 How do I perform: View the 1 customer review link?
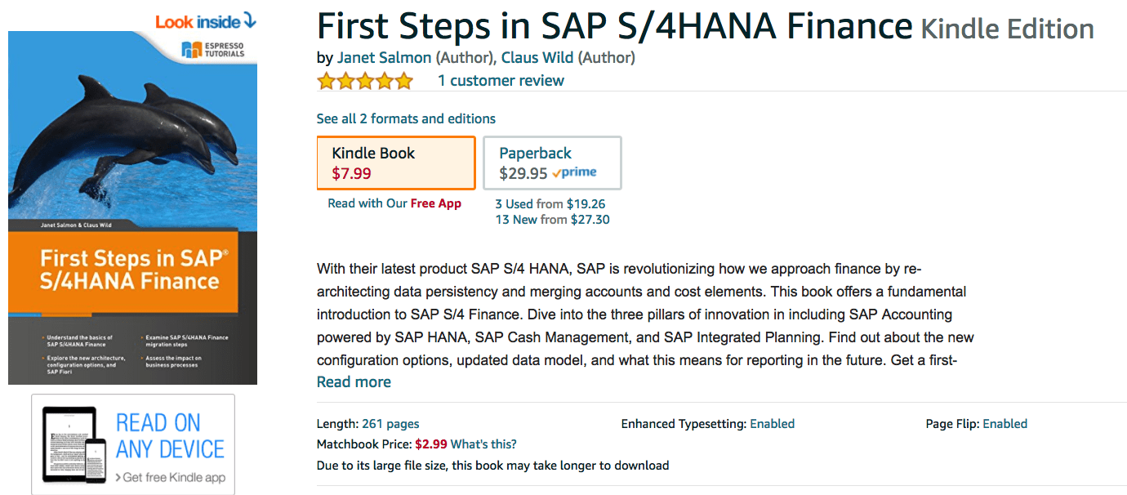point(501,80)
